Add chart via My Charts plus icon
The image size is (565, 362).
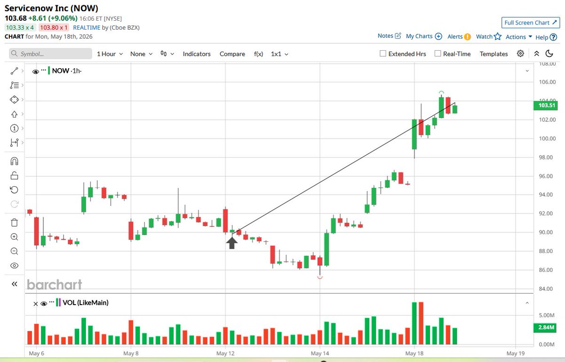(x=438, y=36)
